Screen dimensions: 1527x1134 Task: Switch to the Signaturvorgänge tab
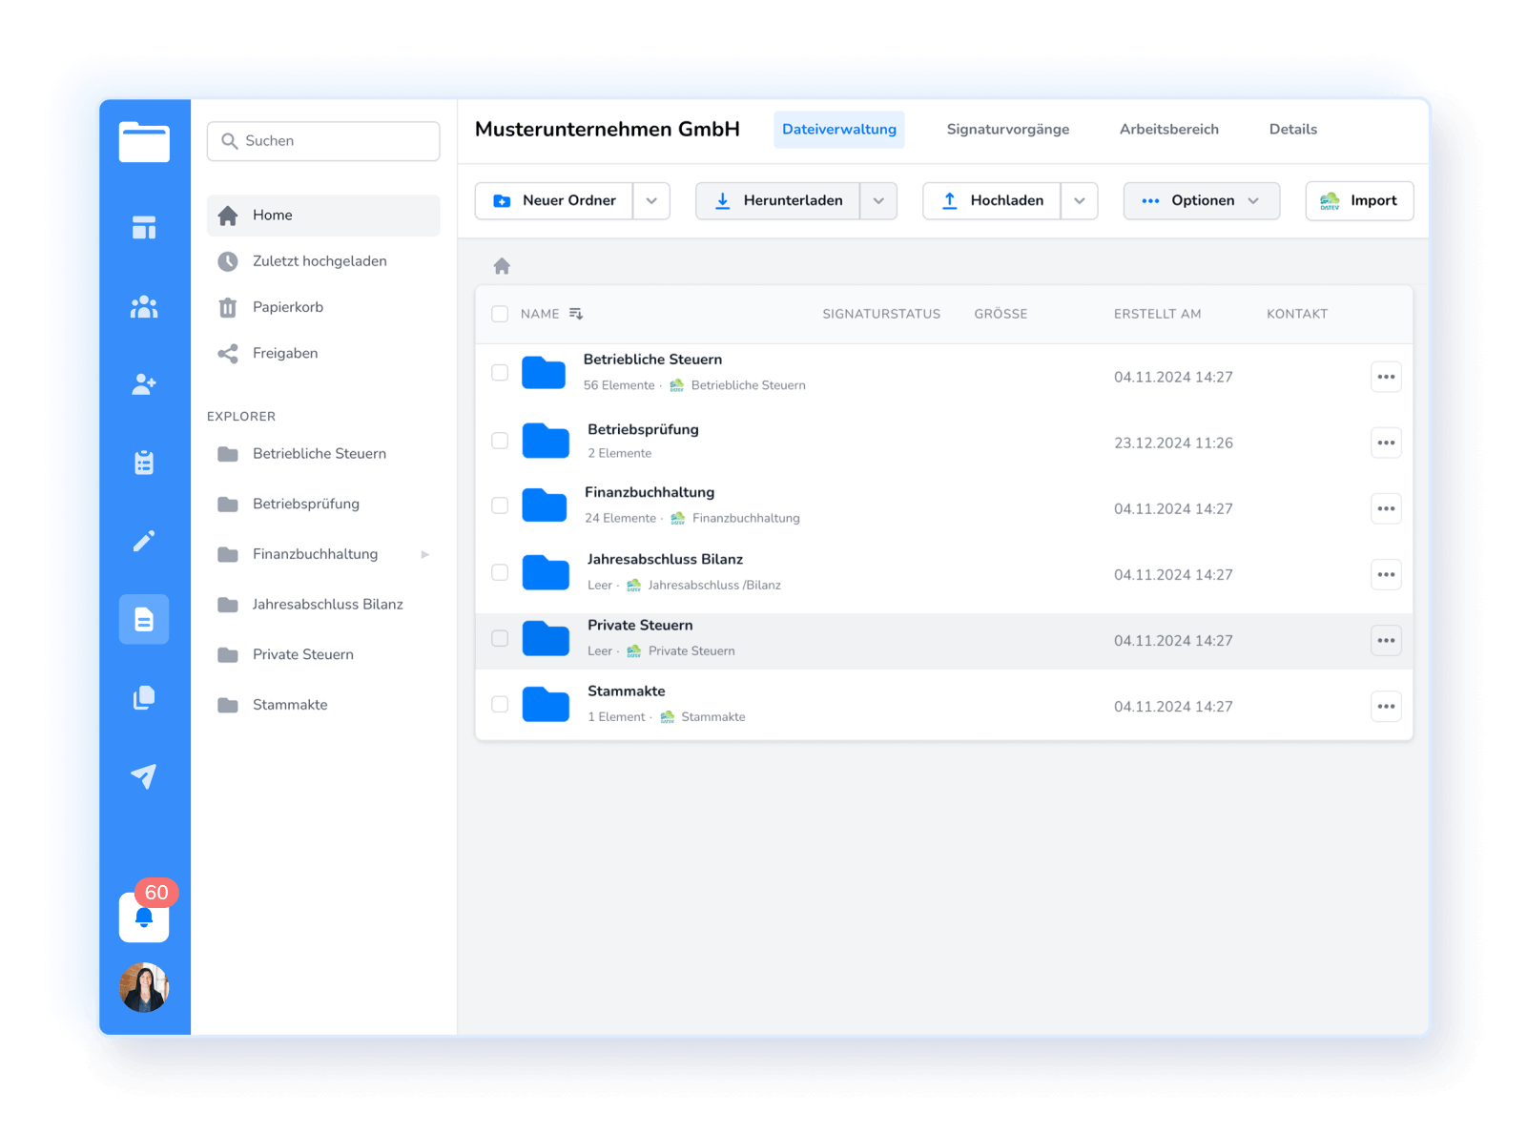(x=1007, y=130)
